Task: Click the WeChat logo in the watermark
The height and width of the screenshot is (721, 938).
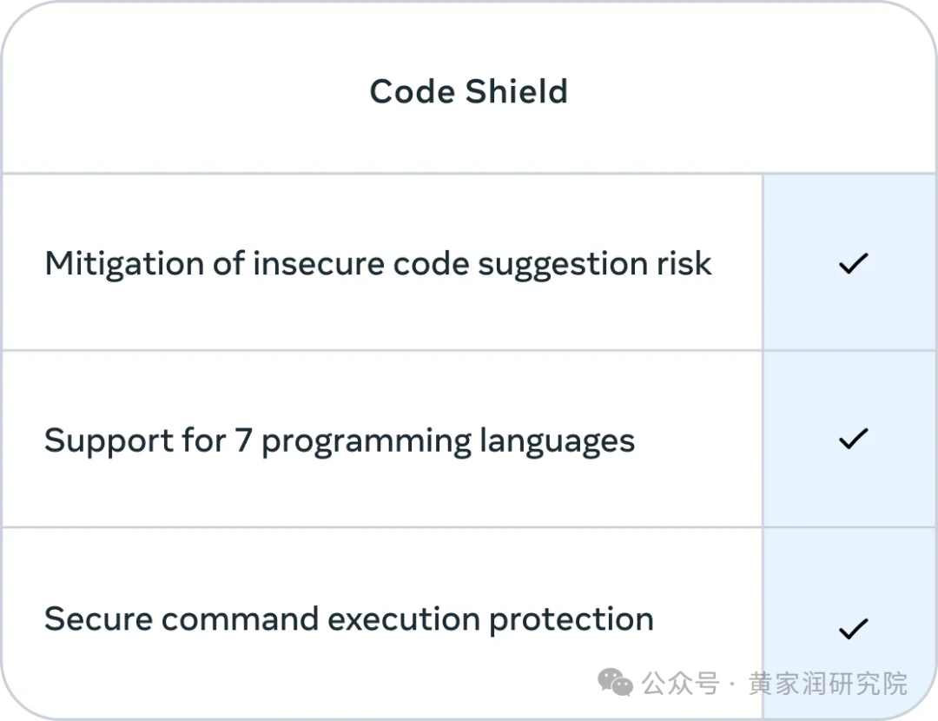Action: pos(616,684)
